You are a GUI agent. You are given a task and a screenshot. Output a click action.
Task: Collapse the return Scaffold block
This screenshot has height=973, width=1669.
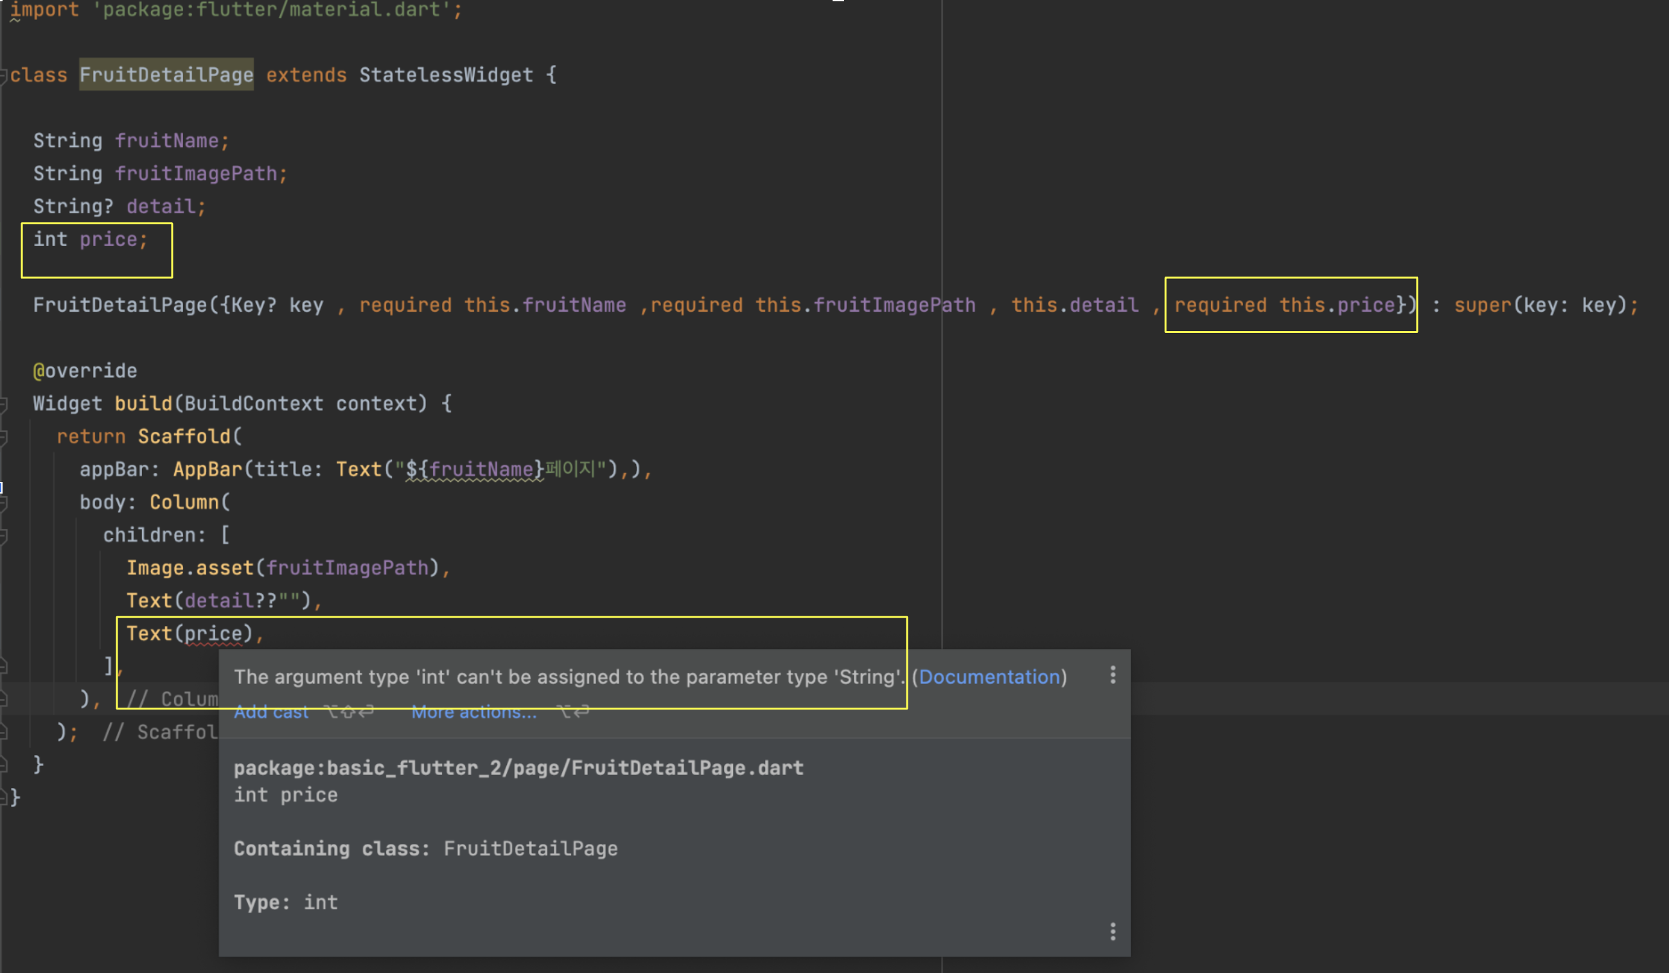(x=3, y=437)
